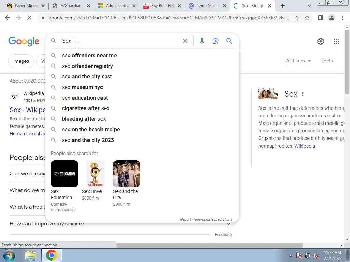Click the Chrome taskbar icon
350x262 pixels.
[x=52, y=255]
